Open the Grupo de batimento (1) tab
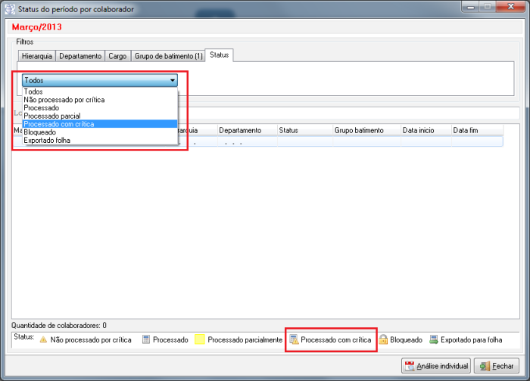Screen dimensions: 530x381 pos(169,56)
